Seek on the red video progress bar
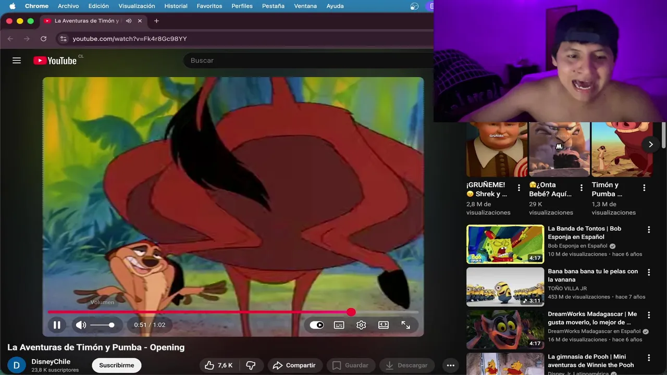667x375 pixels. click(233, 312)
